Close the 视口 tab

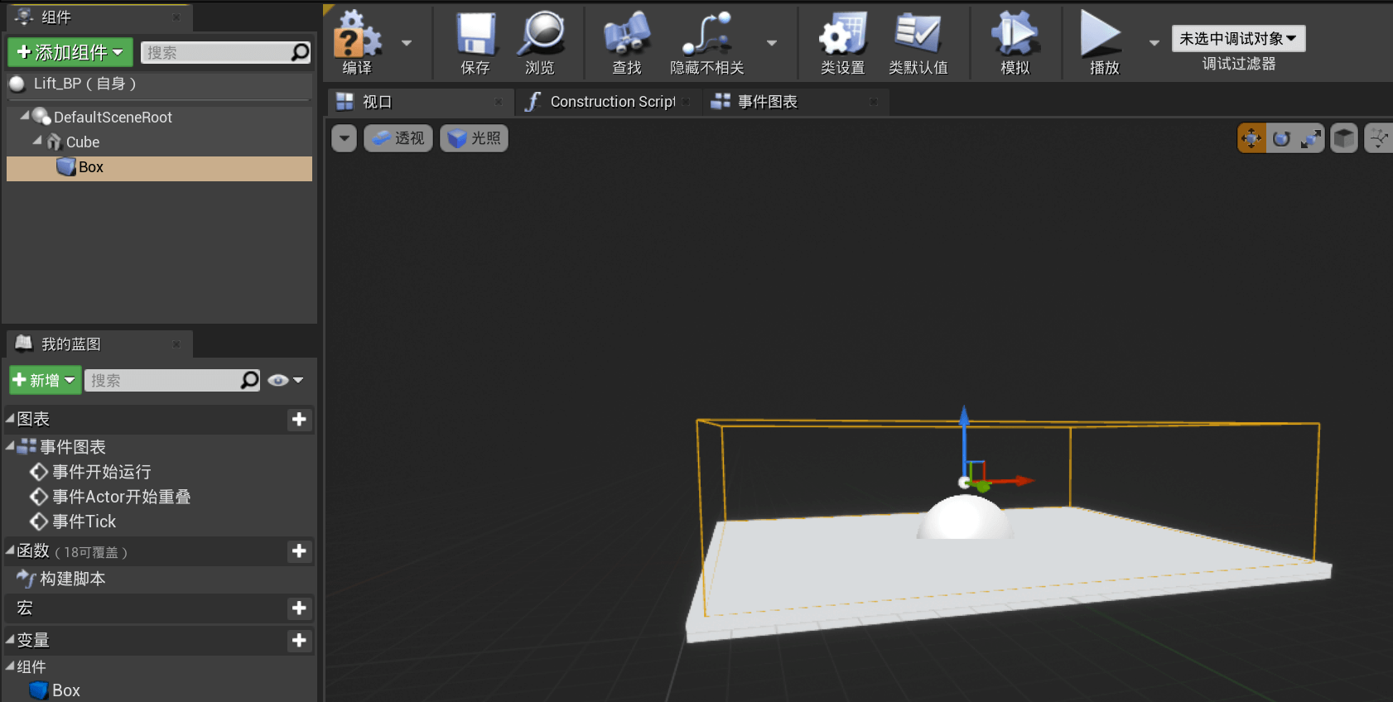(499, 102)
